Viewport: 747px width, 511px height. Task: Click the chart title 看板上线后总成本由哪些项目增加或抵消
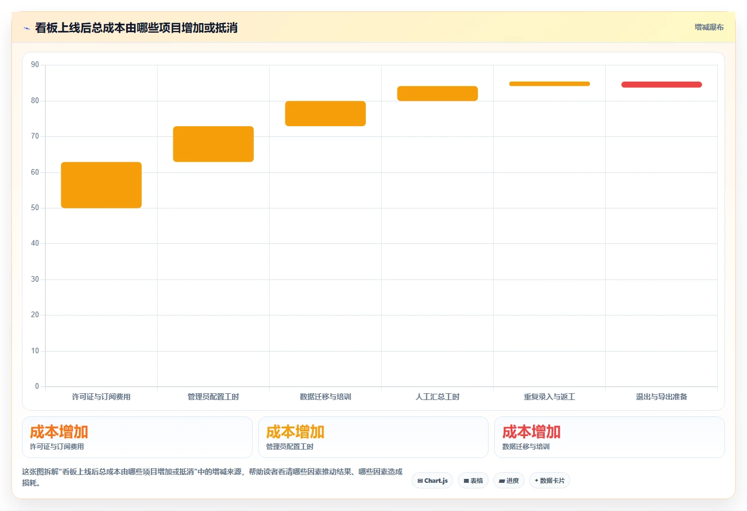pyautogui.click(x=136, y=28)
